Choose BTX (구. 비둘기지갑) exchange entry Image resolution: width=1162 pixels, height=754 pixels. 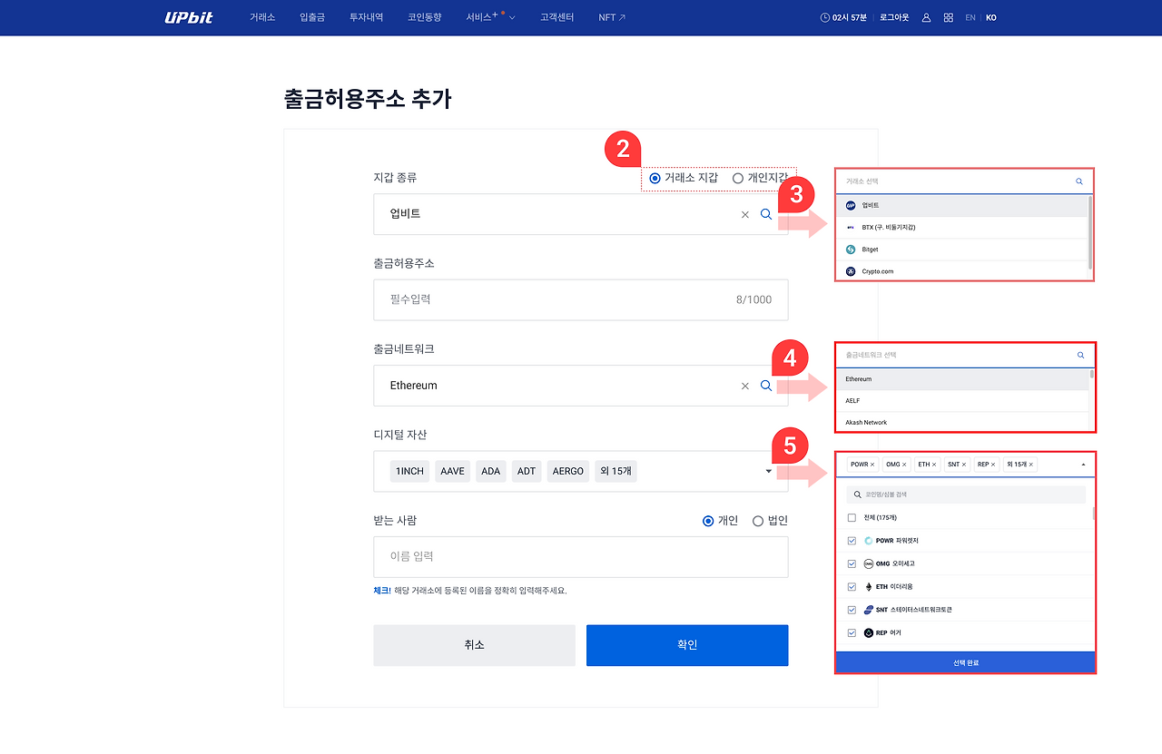(962, 228)
